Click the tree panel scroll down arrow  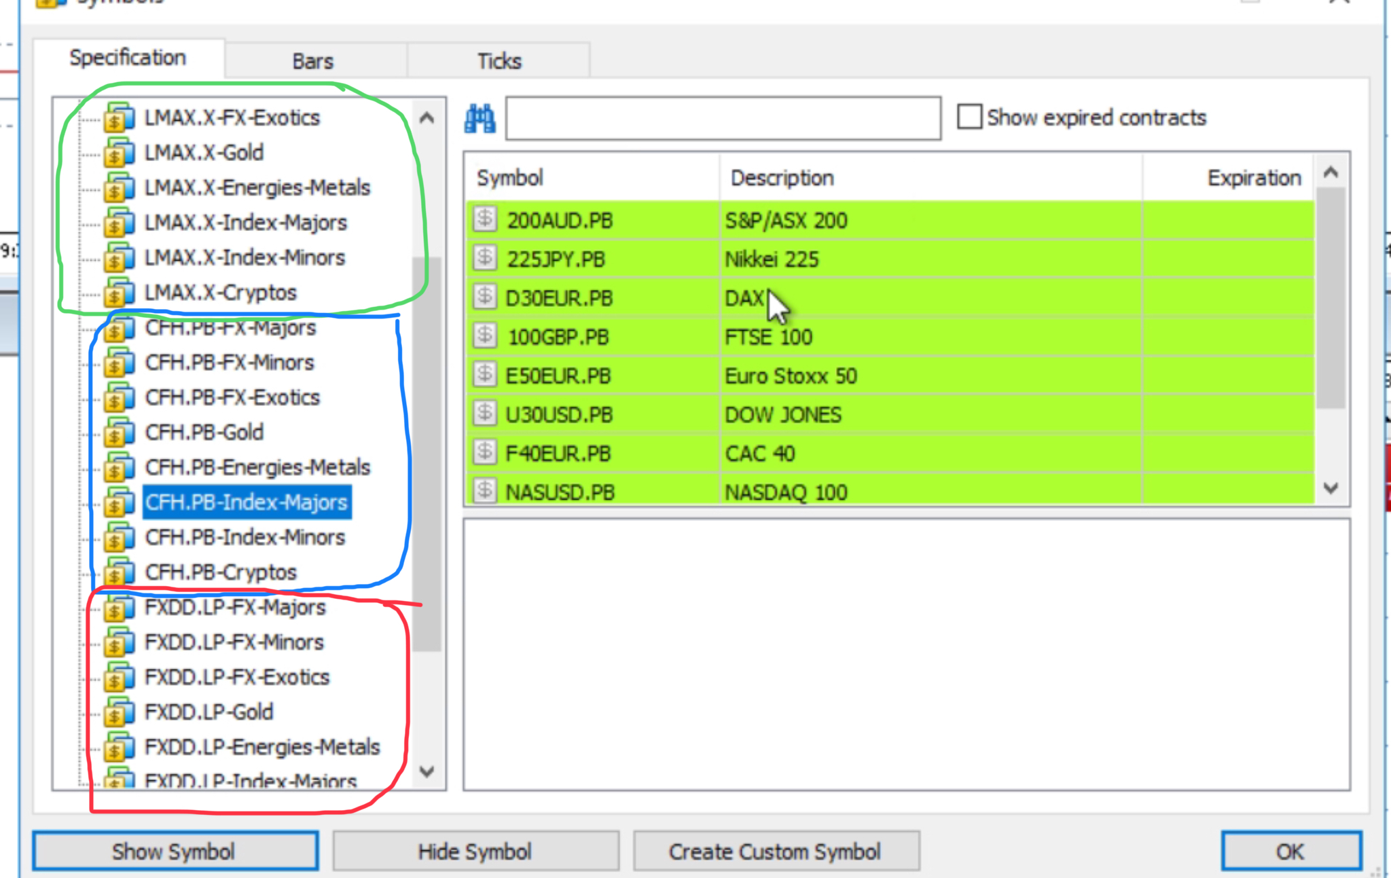pyautogui.click(x=427, y=771)
